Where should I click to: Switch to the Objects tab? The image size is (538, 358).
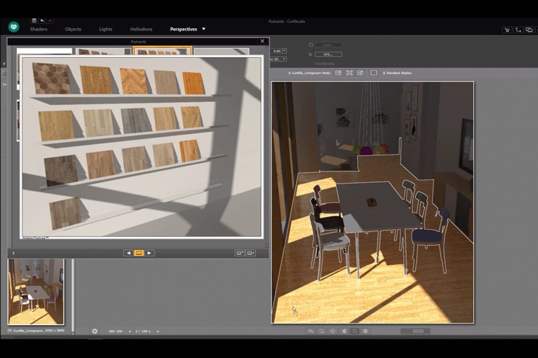[x=73, y=29]
